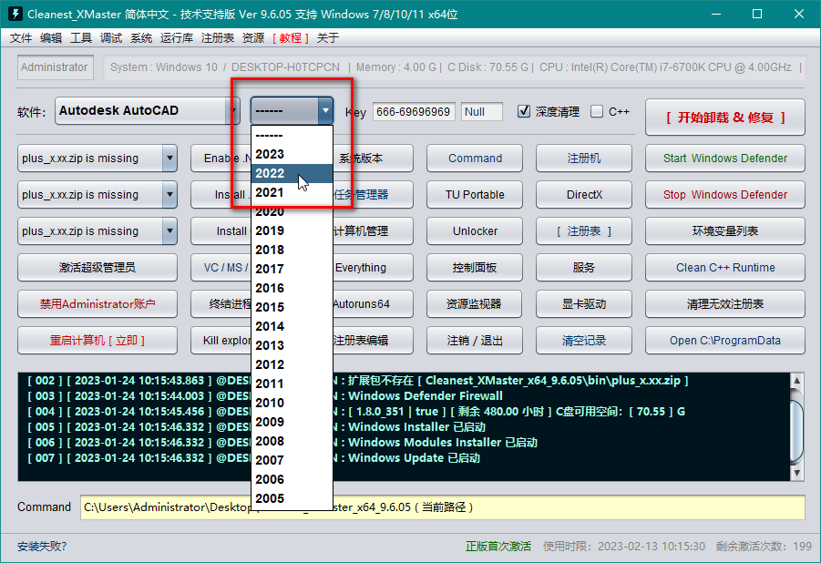Select 2020 in the year list
821x563 pixels.
(x=292, y=211)
